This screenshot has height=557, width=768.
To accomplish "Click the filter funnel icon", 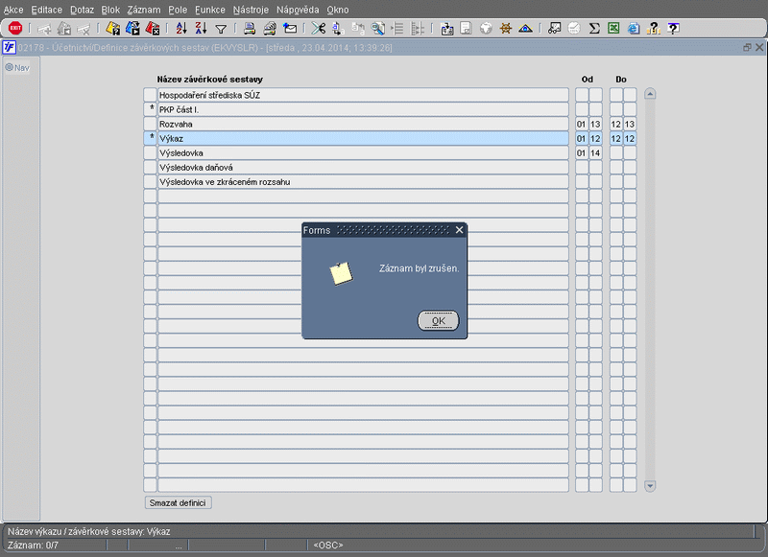I will pyautogui.click(x=221, y=29).
